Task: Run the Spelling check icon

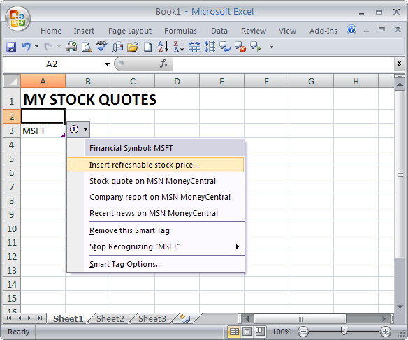Action: [x=101, y=46]
